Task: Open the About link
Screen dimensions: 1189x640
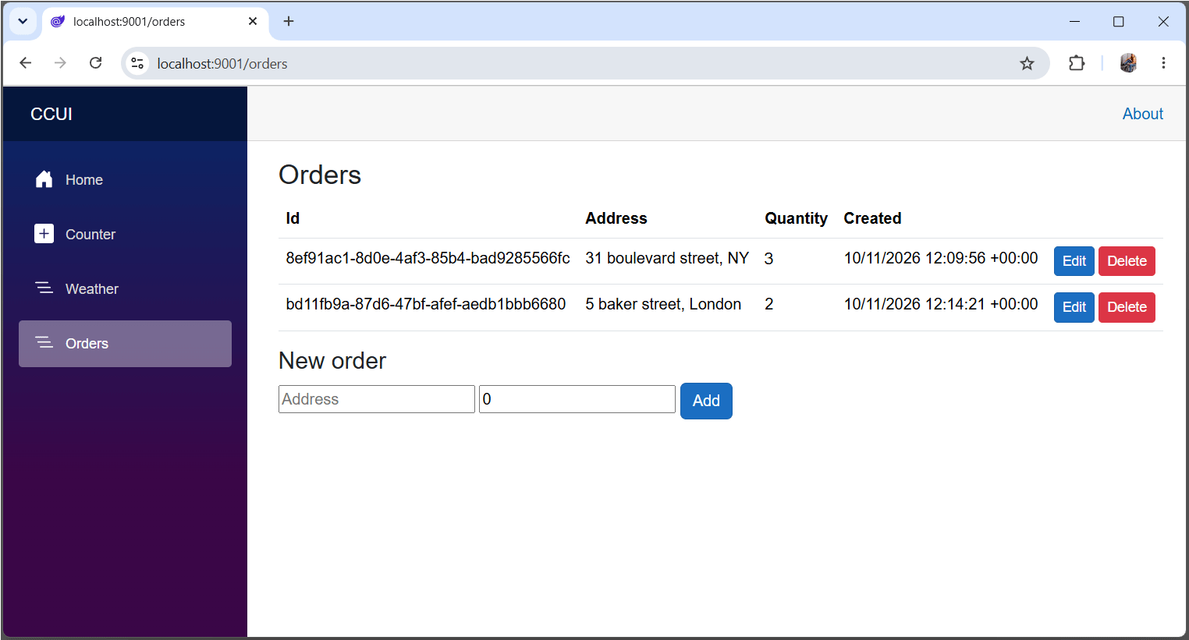Action: 1142,114
